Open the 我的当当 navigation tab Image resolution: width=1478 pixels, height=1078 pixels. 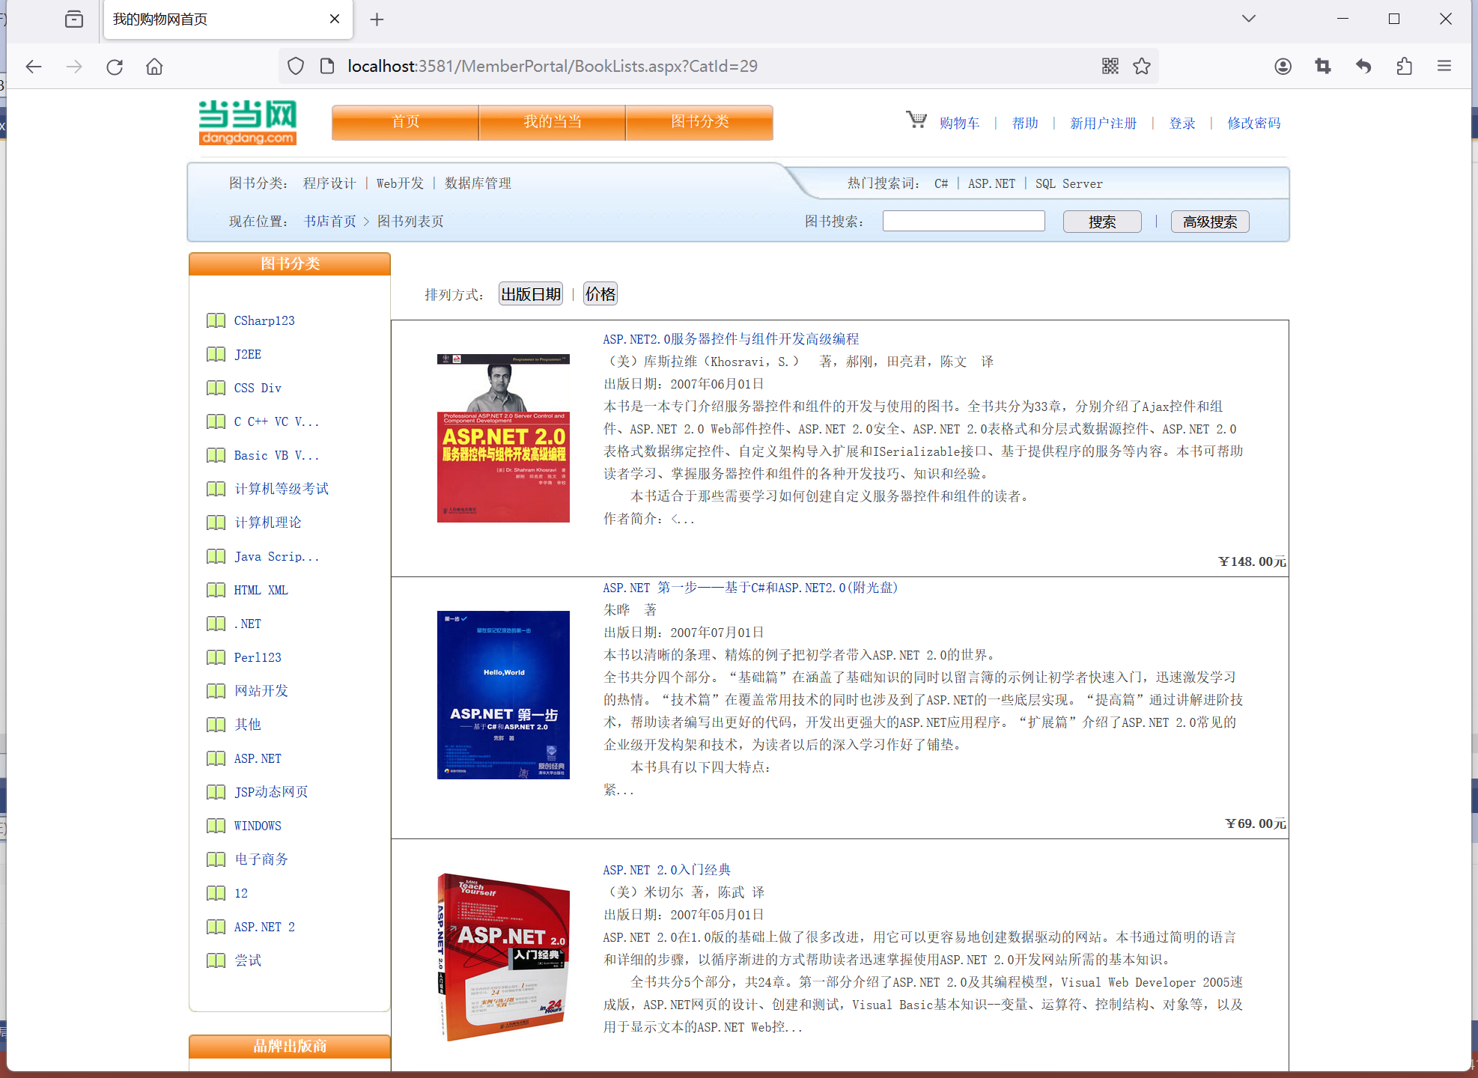[x=552, y=122]
